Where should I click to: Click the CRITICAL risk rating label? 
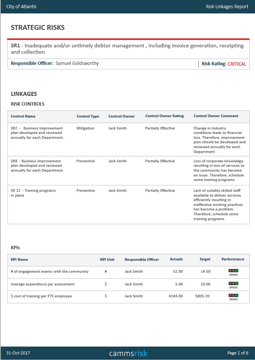click(237, 64)
